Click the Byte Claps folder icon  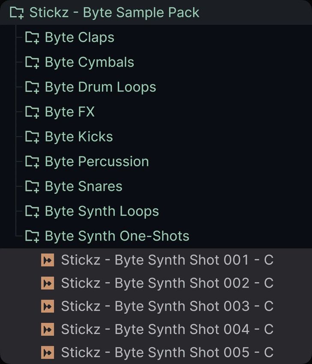pos(33,38)
